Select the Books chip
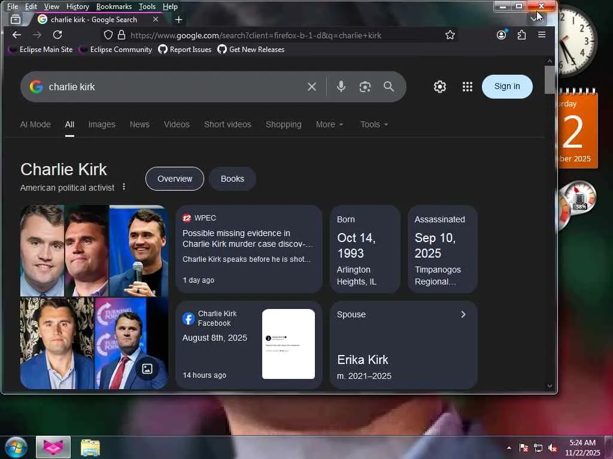The width and height of the screenshot is (613, 459). (232, 179)
